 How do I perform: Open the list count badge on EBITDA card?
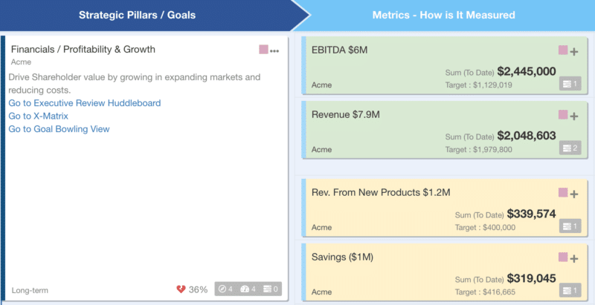[570, 84]
